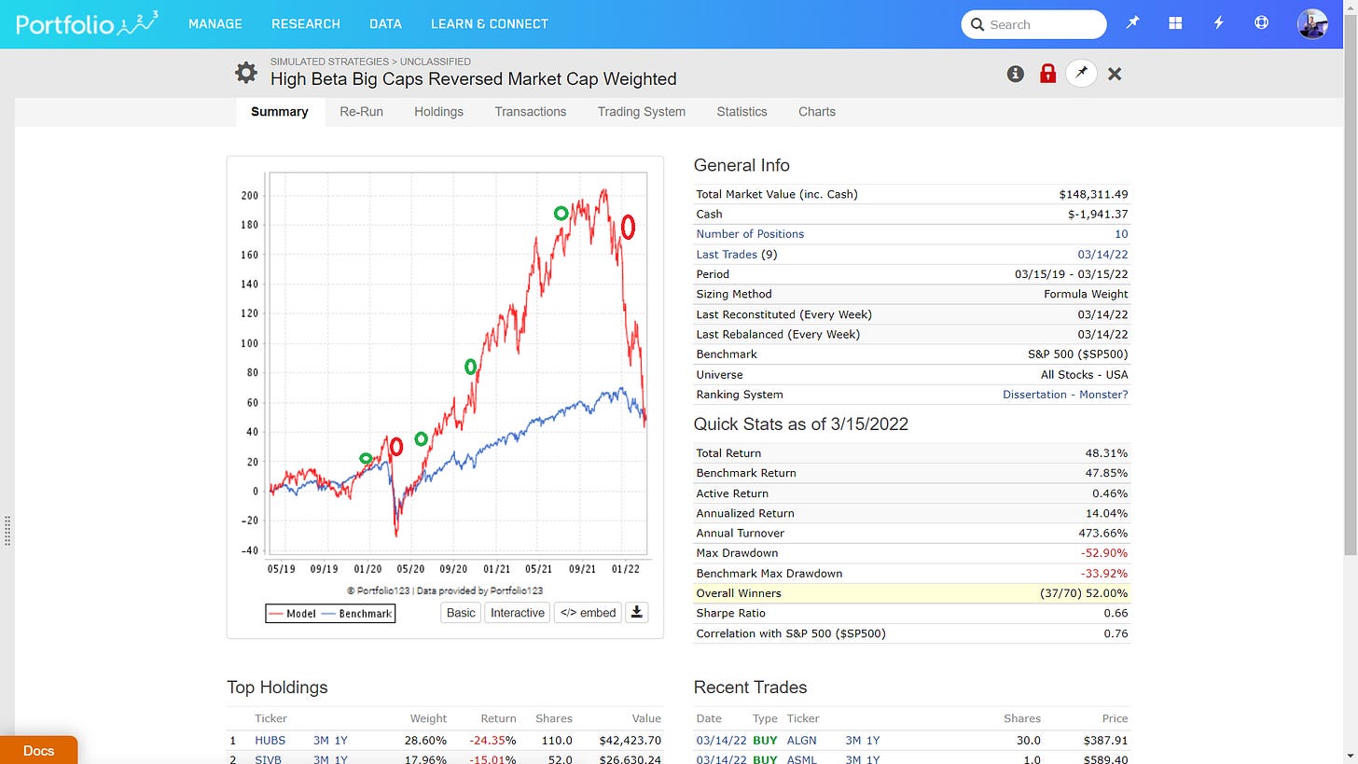Open the LEARN & CONNECT menu

(x=490, y=23)
